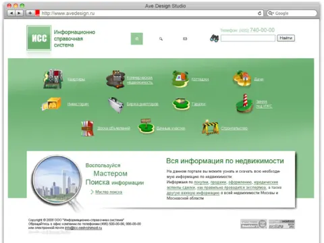Click the Коммерческая недвижимость office building icon
The height and width of the screenshot is (243, 324).
pos(115,80)
